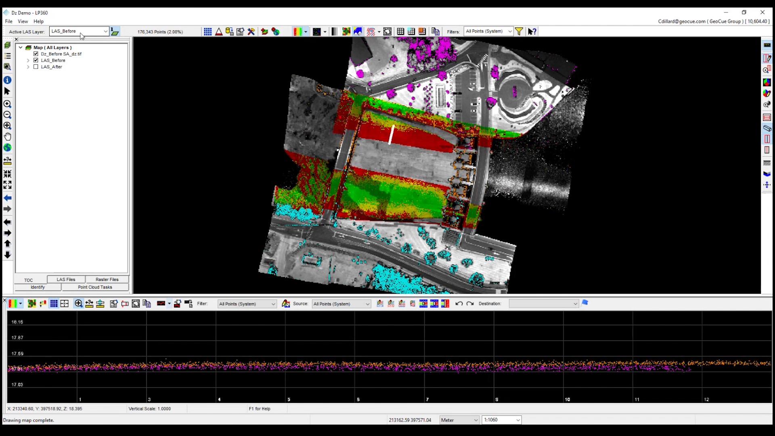Screen dimensions: 775x436
Task: Activate the Zoom Out magnifier tool
Action: tap(7, 115)
